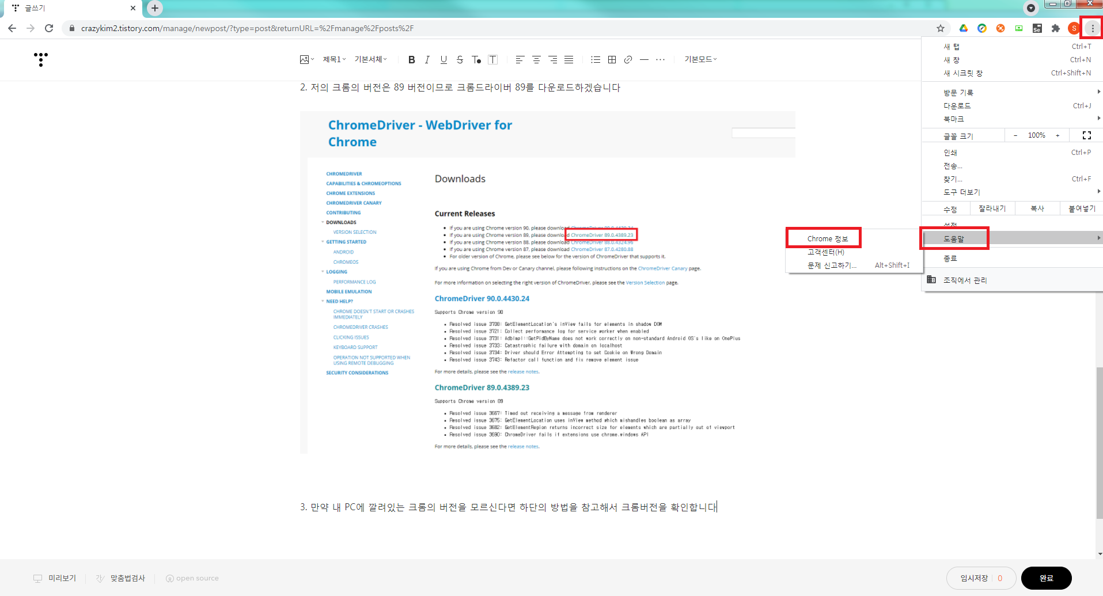Open the Selenium IDE extension

(1037, 28)
